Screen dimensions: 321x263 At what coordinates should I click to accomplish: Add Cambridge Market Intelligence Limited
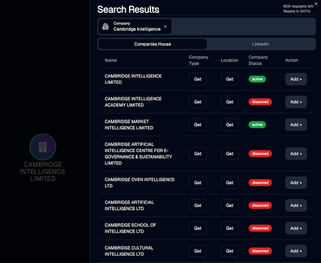coord(296,125)
